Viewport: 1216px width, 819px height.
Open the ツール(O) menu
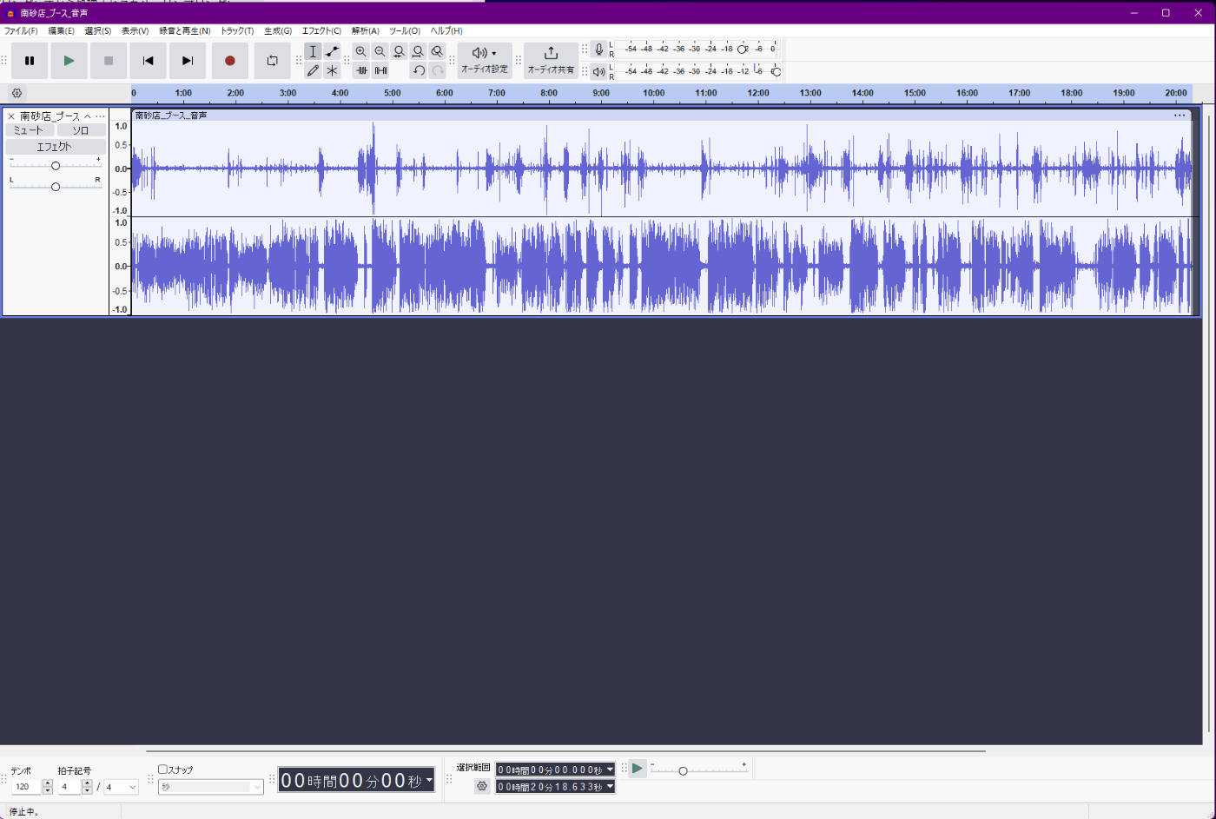pyautogui.click(x=405, y=31)
